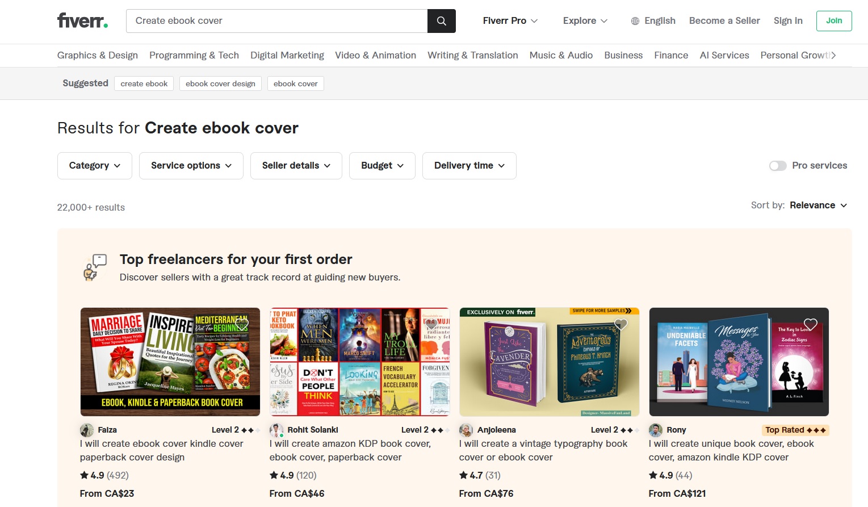
Task: Open Music & Audio category
Action: [561, 55]
